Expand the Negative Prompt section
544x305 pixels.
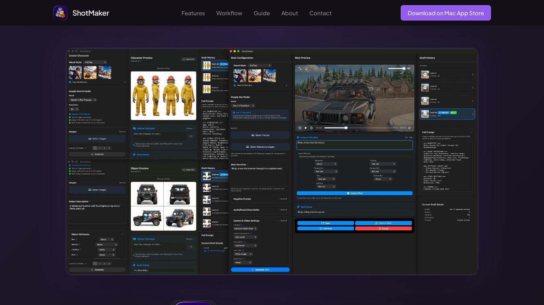260,199
